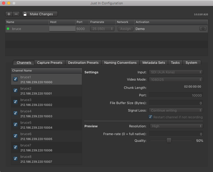213x172 pixels.
Task: Toggle Restart channel if not recording
Action: 150,117
